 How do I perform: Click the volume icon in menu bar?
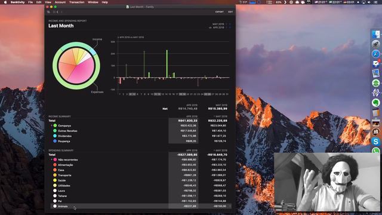[x=369, y=2]
